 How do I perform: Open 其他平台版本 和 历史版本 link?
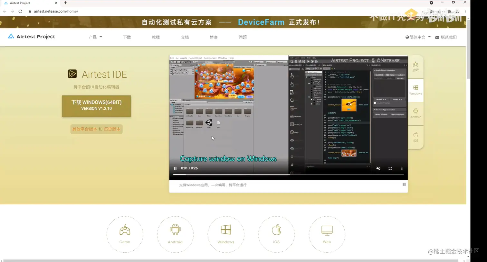click(x=96, y=129)
